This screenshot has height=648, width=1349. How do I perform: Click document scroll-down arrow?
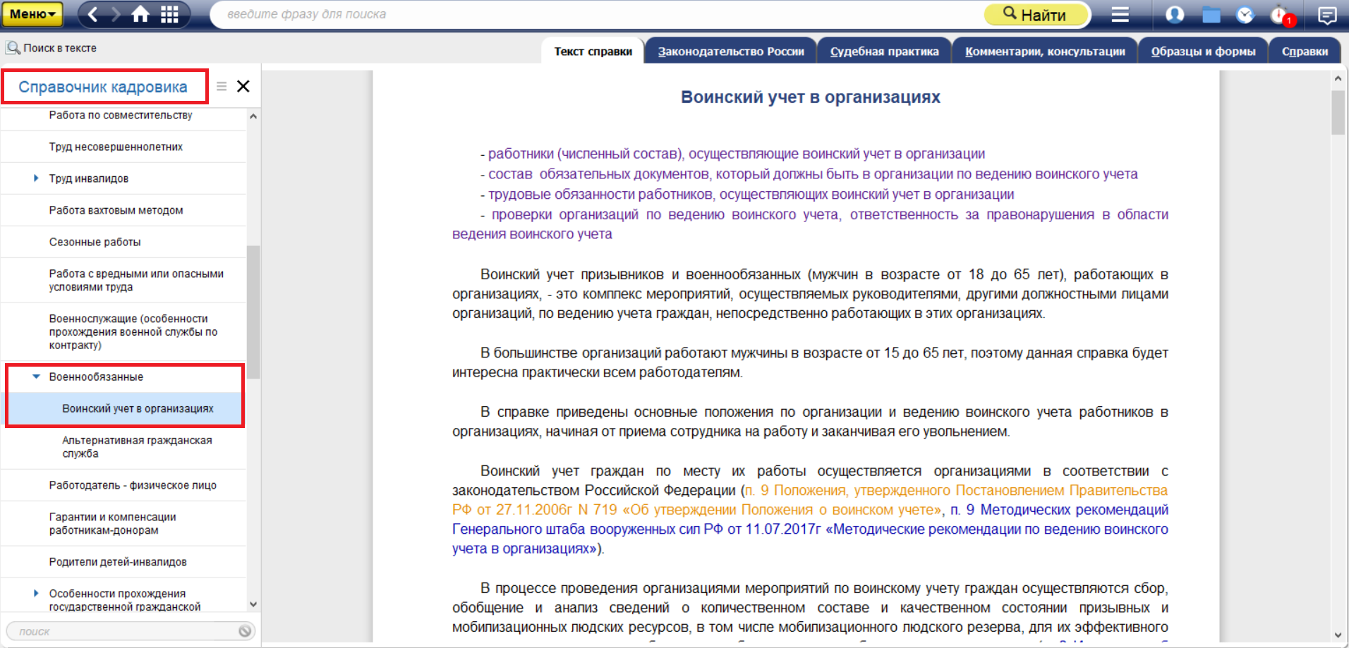pyautogui.click(x=1338, y=635)
